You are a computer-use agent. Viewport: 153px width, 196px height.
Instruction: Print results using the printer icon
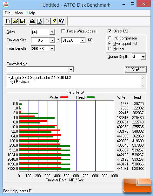(32, 21)
